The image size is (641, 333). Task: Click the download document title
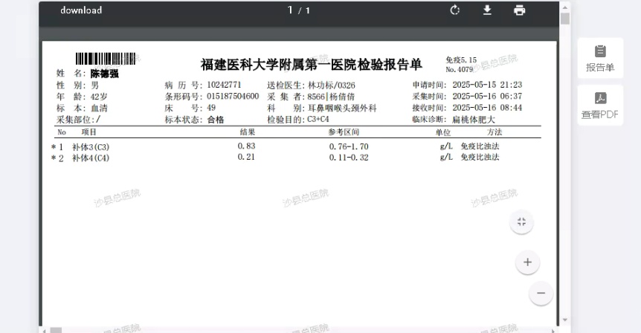click(81, 10)
